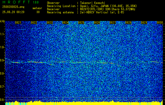This screenshot has width=165, height=105.
Task: Click the 0.9 frequency axis label
Action: (x=2, y=60)
